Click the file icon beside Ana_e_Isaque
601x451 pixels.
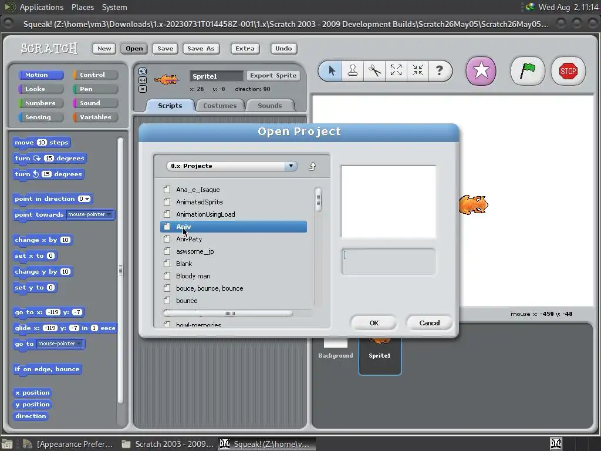click(x=167, y=190)
